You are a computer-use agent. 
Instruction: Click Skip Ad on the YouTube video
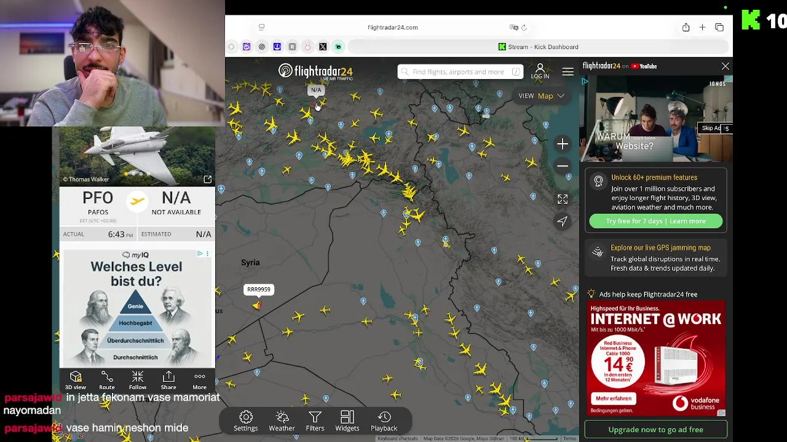click(715, 128)
